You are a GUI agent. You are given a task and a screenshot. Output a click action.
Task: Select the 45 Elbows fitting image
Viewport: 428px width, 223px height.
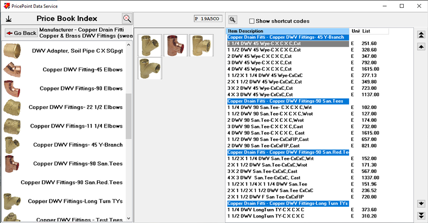pos(12,70)
